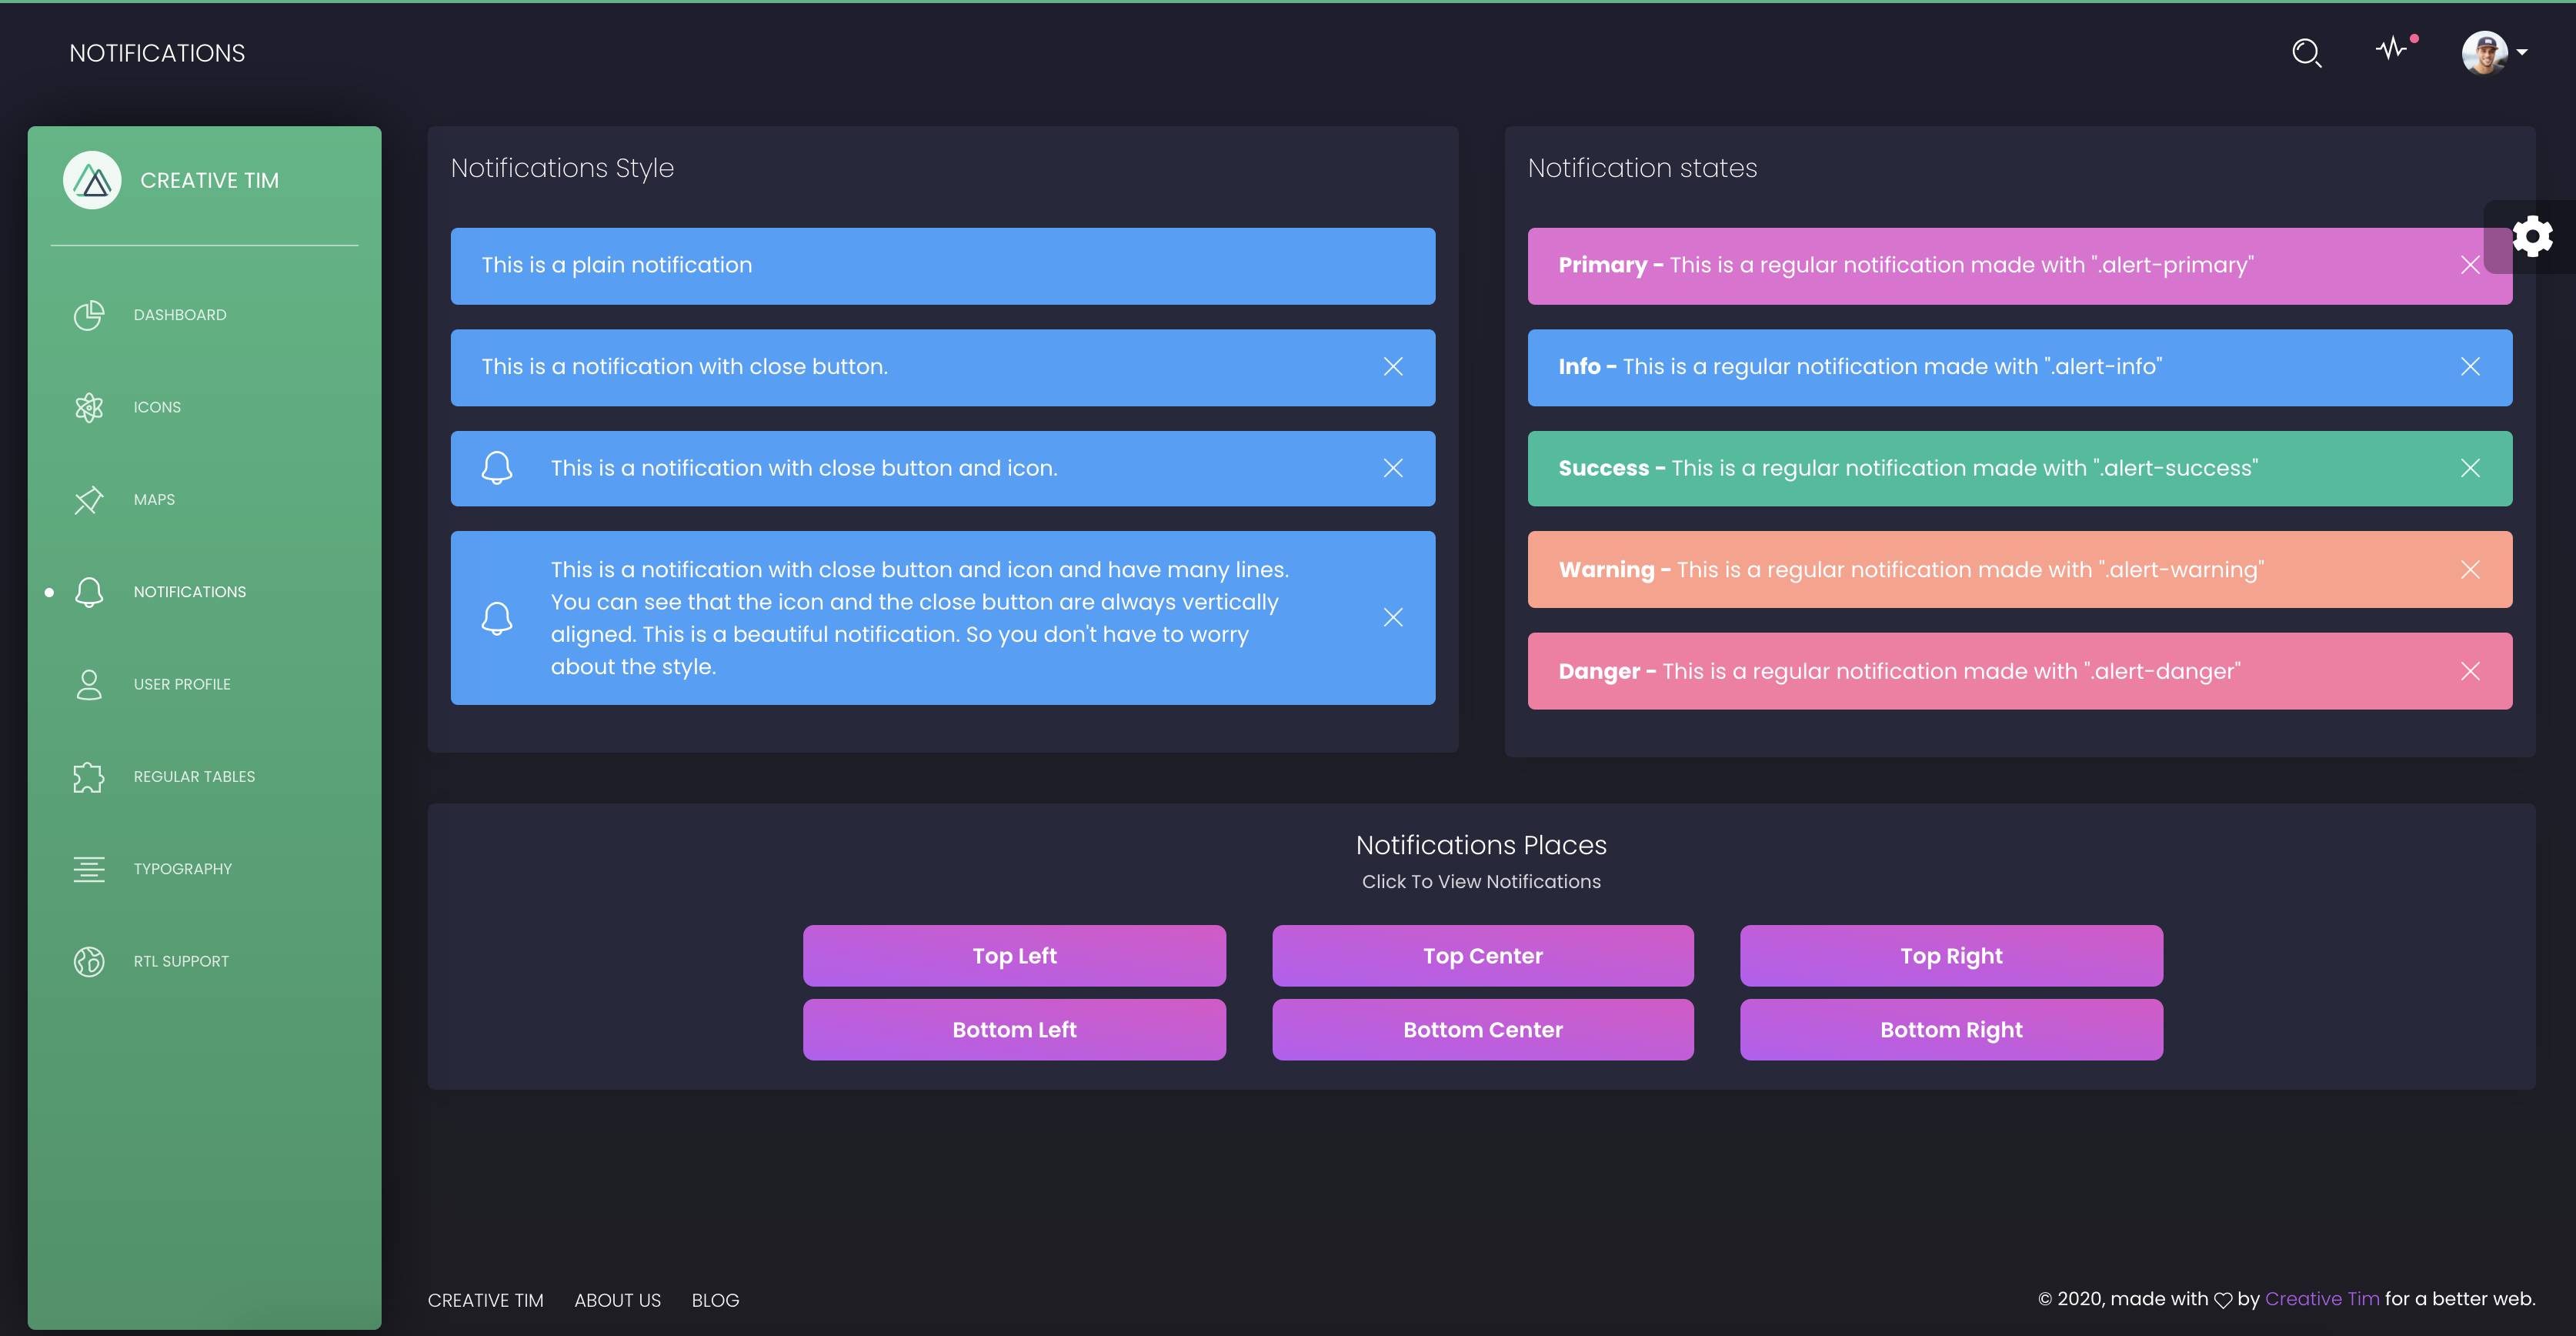2576x1336 pixels.
Task: Open the activity pulse notifications icon
Action: [x=2392, y=49]
